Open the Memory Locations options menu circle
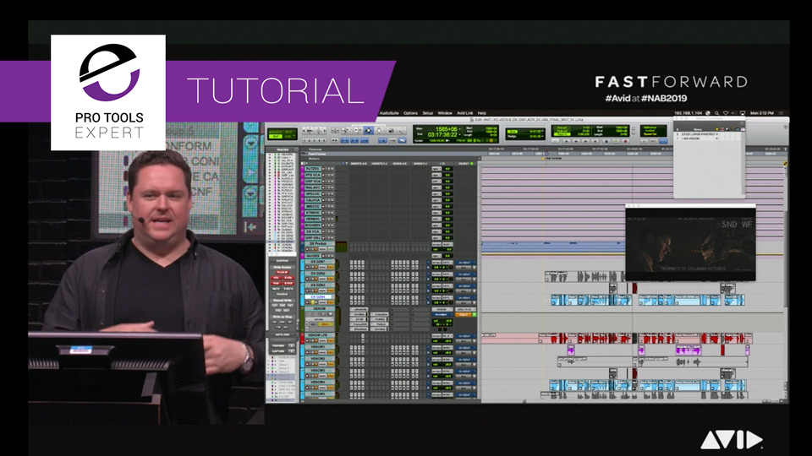812x456 pixels. [x=742, y=123]
